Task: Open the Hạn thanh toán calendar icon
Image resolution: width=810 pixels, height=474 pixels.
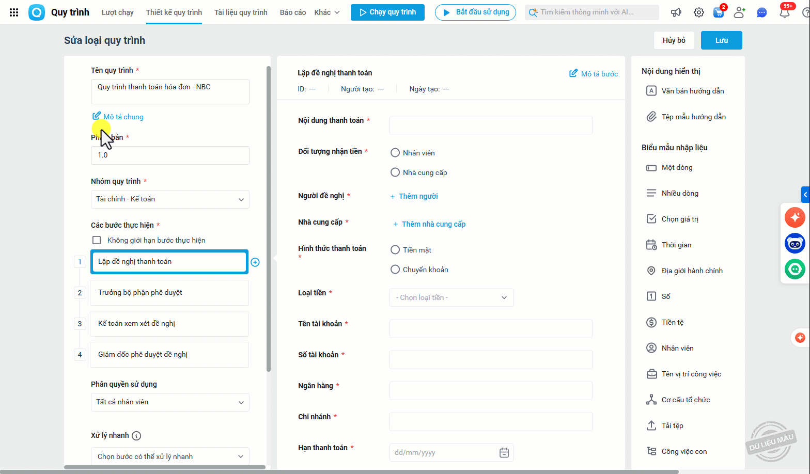Action: point(504,453)
